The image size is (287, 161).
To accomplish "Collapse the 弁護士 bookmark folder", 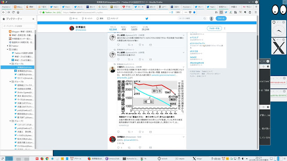I will coord(8,50).
